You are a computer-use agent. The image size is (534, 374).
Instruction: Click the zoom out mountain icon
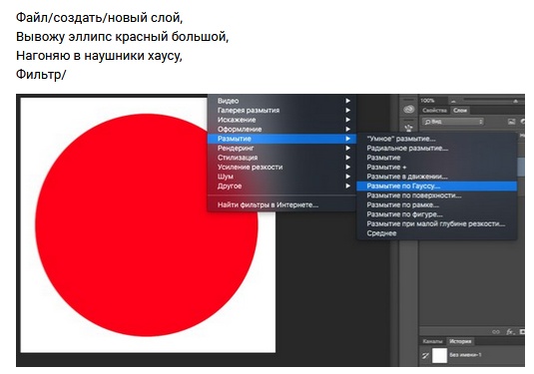pos(453,101)
